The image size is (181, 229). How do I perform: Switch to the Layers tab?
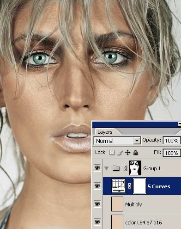tap(105, 132)
